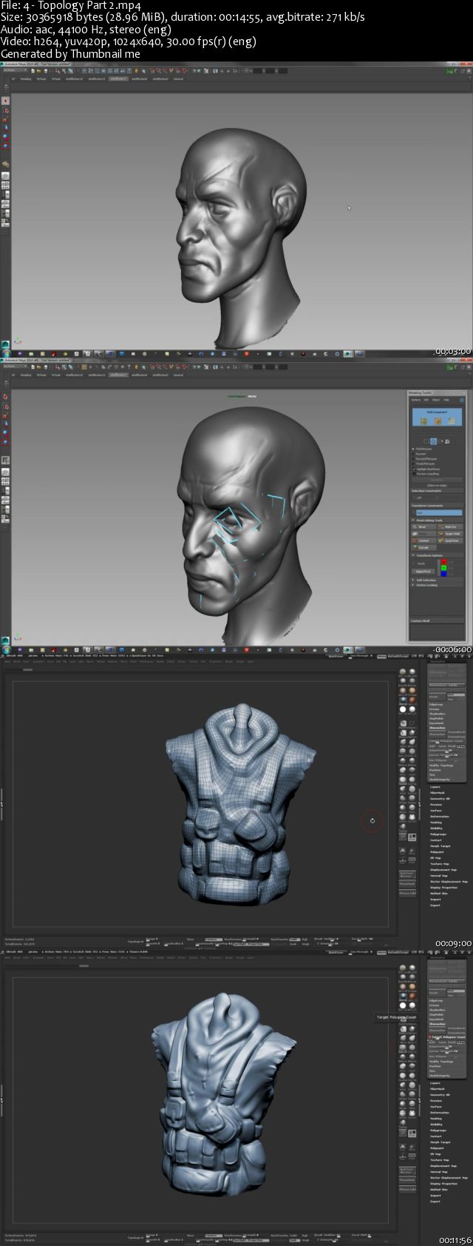Screen dimensions: 473x1246
Task: Toggle the Preview Loop/Ring checkbox
Action: pos(425,474)
